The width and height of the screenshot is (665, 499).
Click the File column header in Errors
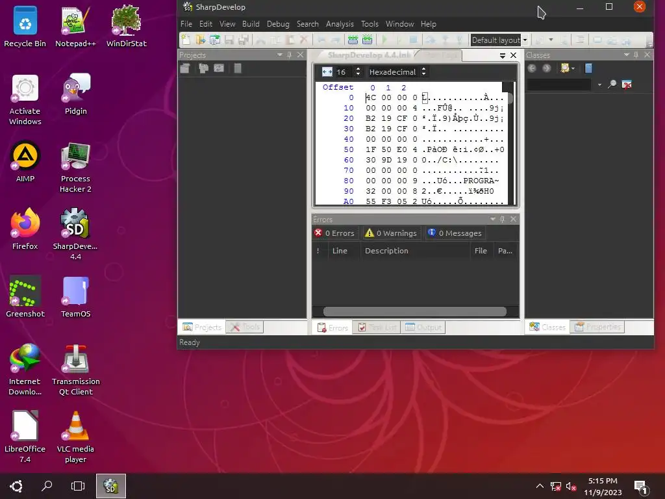[481, 251]
